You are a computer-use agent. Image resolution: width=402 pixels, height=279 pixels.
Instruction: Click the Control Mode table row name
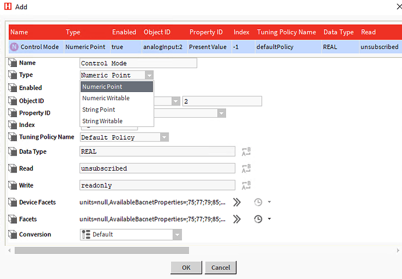[40, 47]
